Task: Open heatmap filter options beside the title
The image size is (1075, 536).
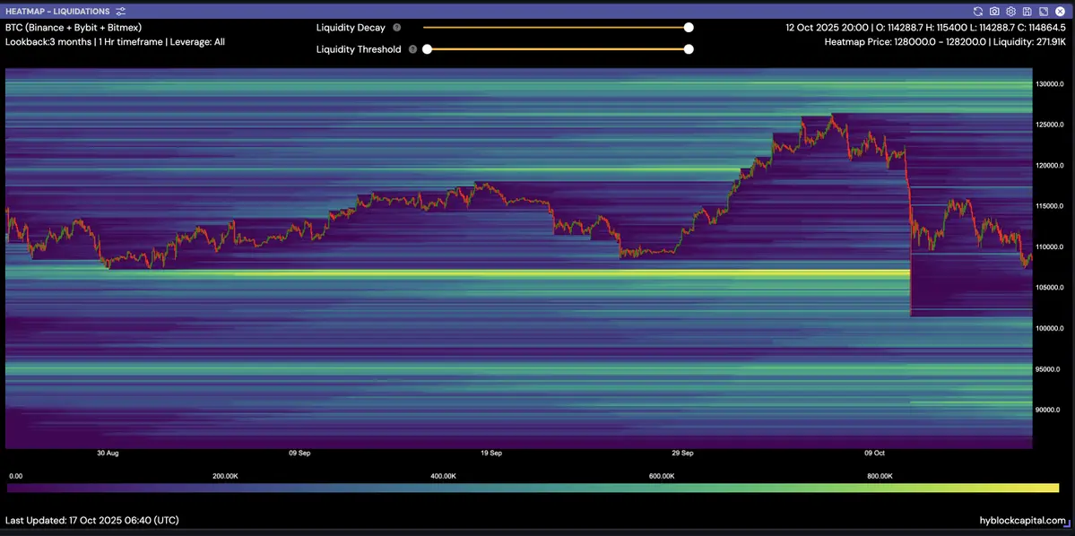Action: (x=121, y=12)
